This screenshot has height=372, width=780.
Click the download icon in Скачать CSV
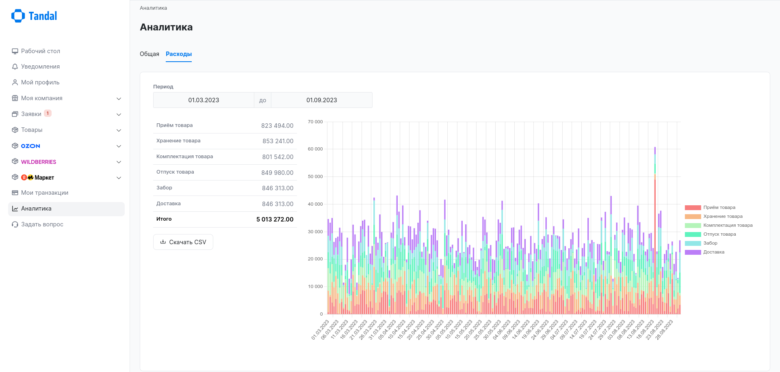tap(163, 242)
